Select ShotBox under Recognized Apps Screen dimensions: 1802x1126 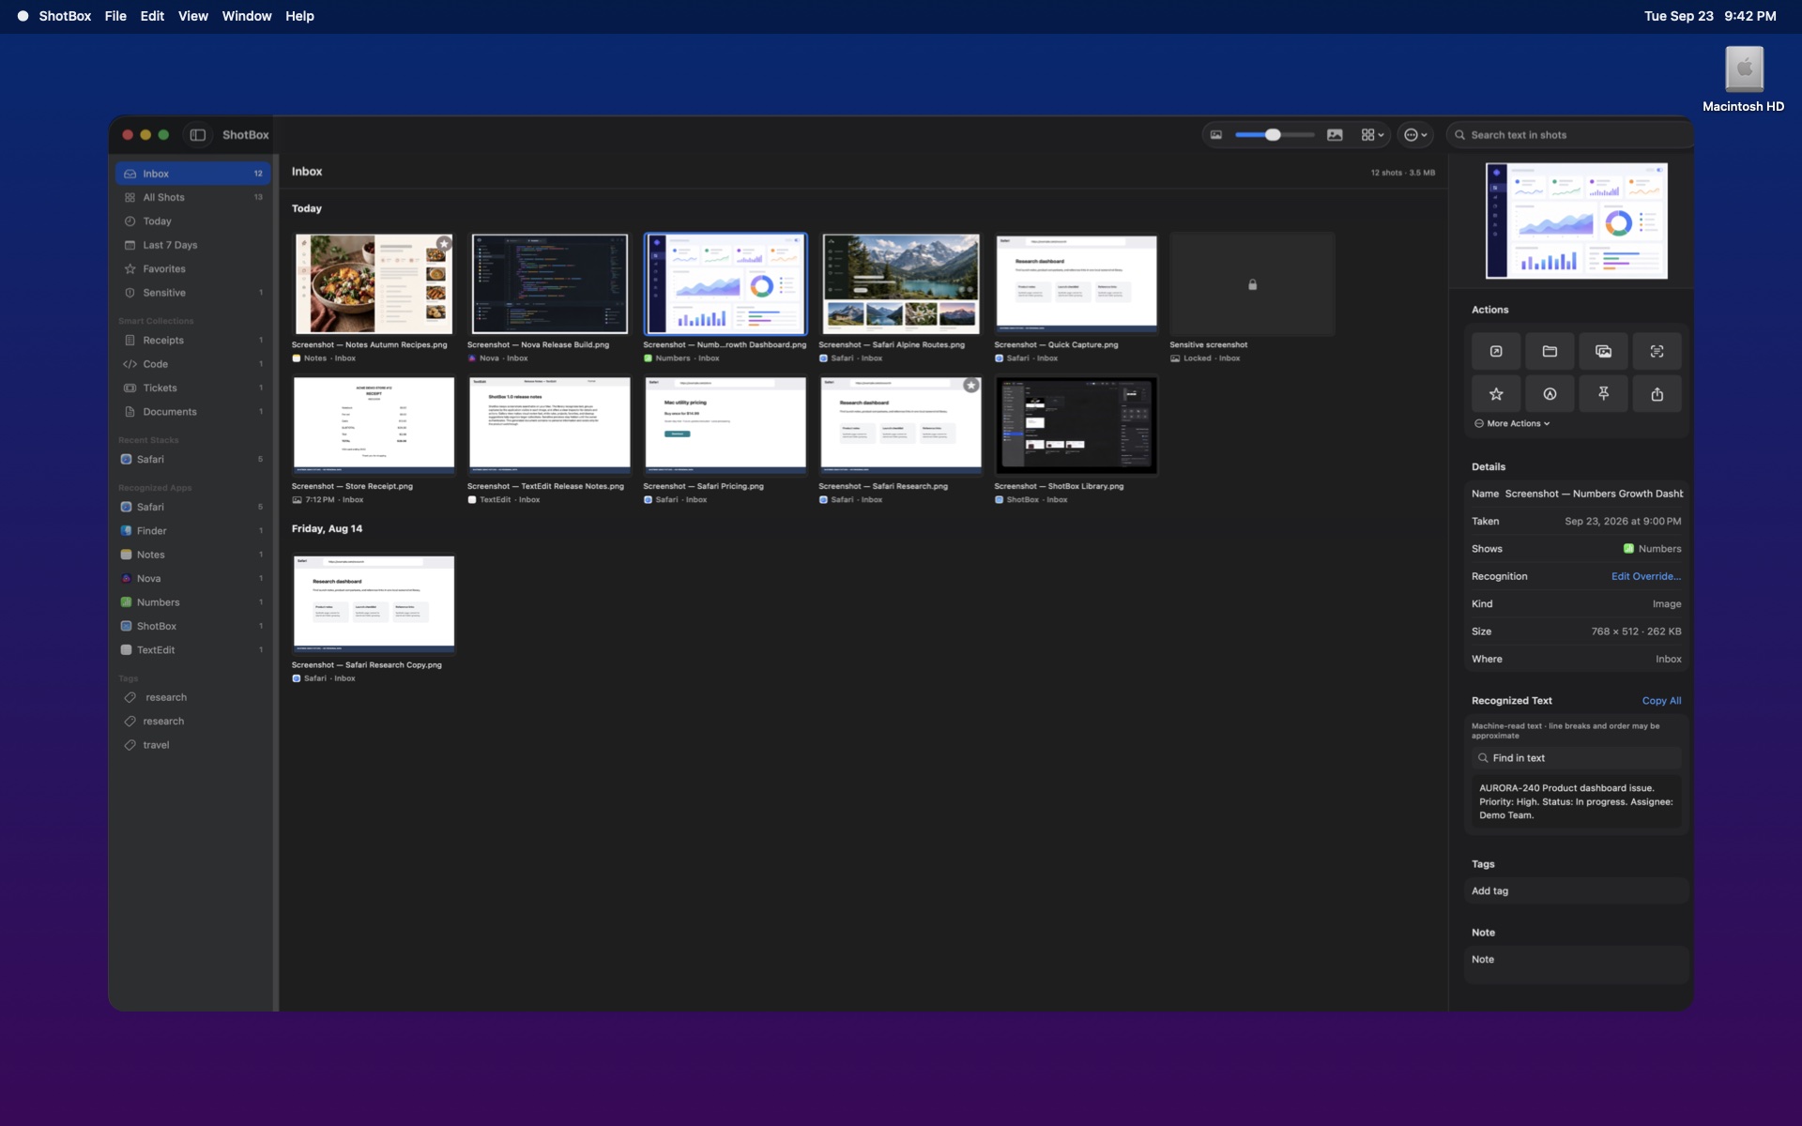click(192, 627)
